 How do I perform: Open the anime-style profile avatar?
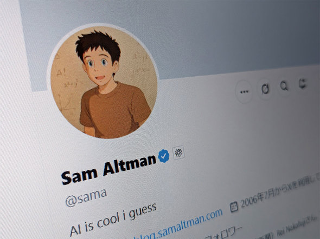[x=104, y=81]
